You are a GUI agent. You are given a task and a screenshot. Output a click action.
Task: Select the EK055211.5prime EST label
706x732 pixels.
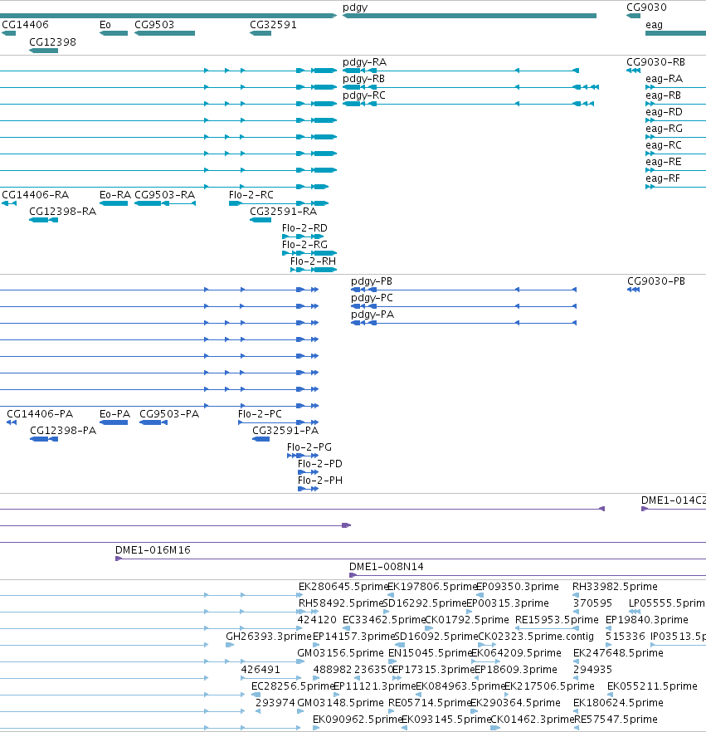[x=652, y=686]
